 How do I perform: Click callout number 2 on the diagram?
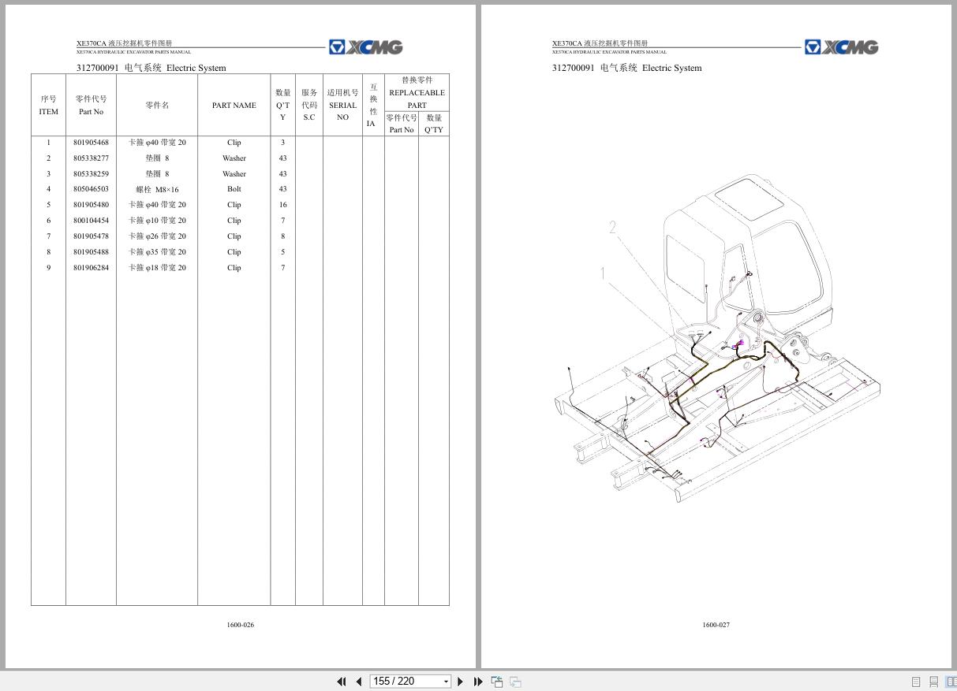(612, 227)
